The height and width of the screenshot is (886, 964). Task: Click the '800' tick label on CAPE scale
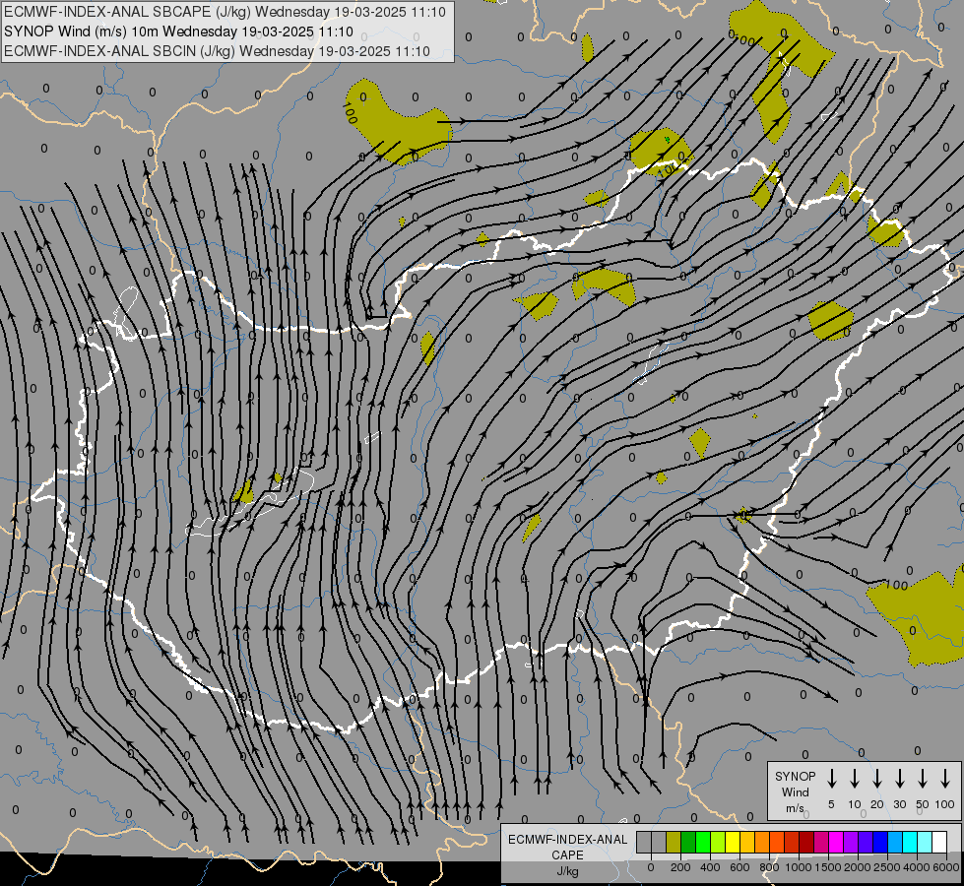pos(769,867)
